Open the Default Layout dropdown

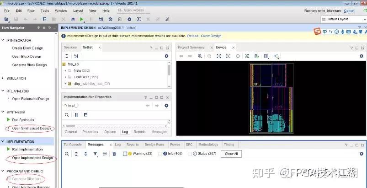(x=343, y=19)
